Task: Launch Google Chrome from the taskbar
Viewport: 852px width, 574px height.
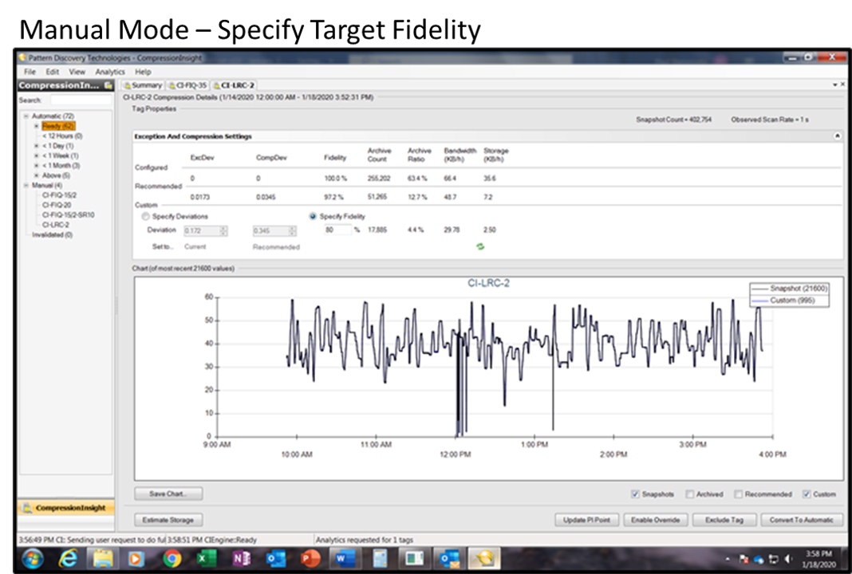Action: [x=172, y=558]
